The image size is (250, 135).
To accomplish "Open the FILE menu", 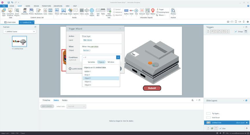I will [x=4, y=6].
